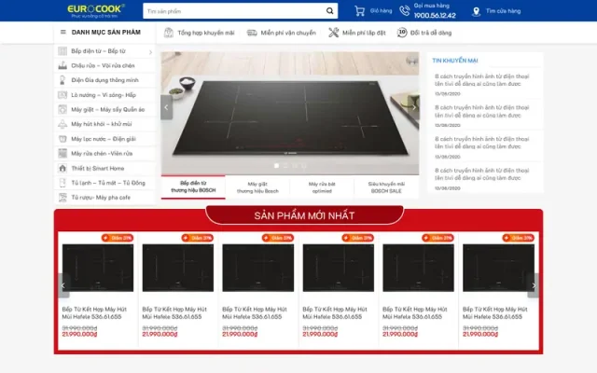The image size is (597, 373).
Task: Go to the next banner slide
Action: (413, 107)
